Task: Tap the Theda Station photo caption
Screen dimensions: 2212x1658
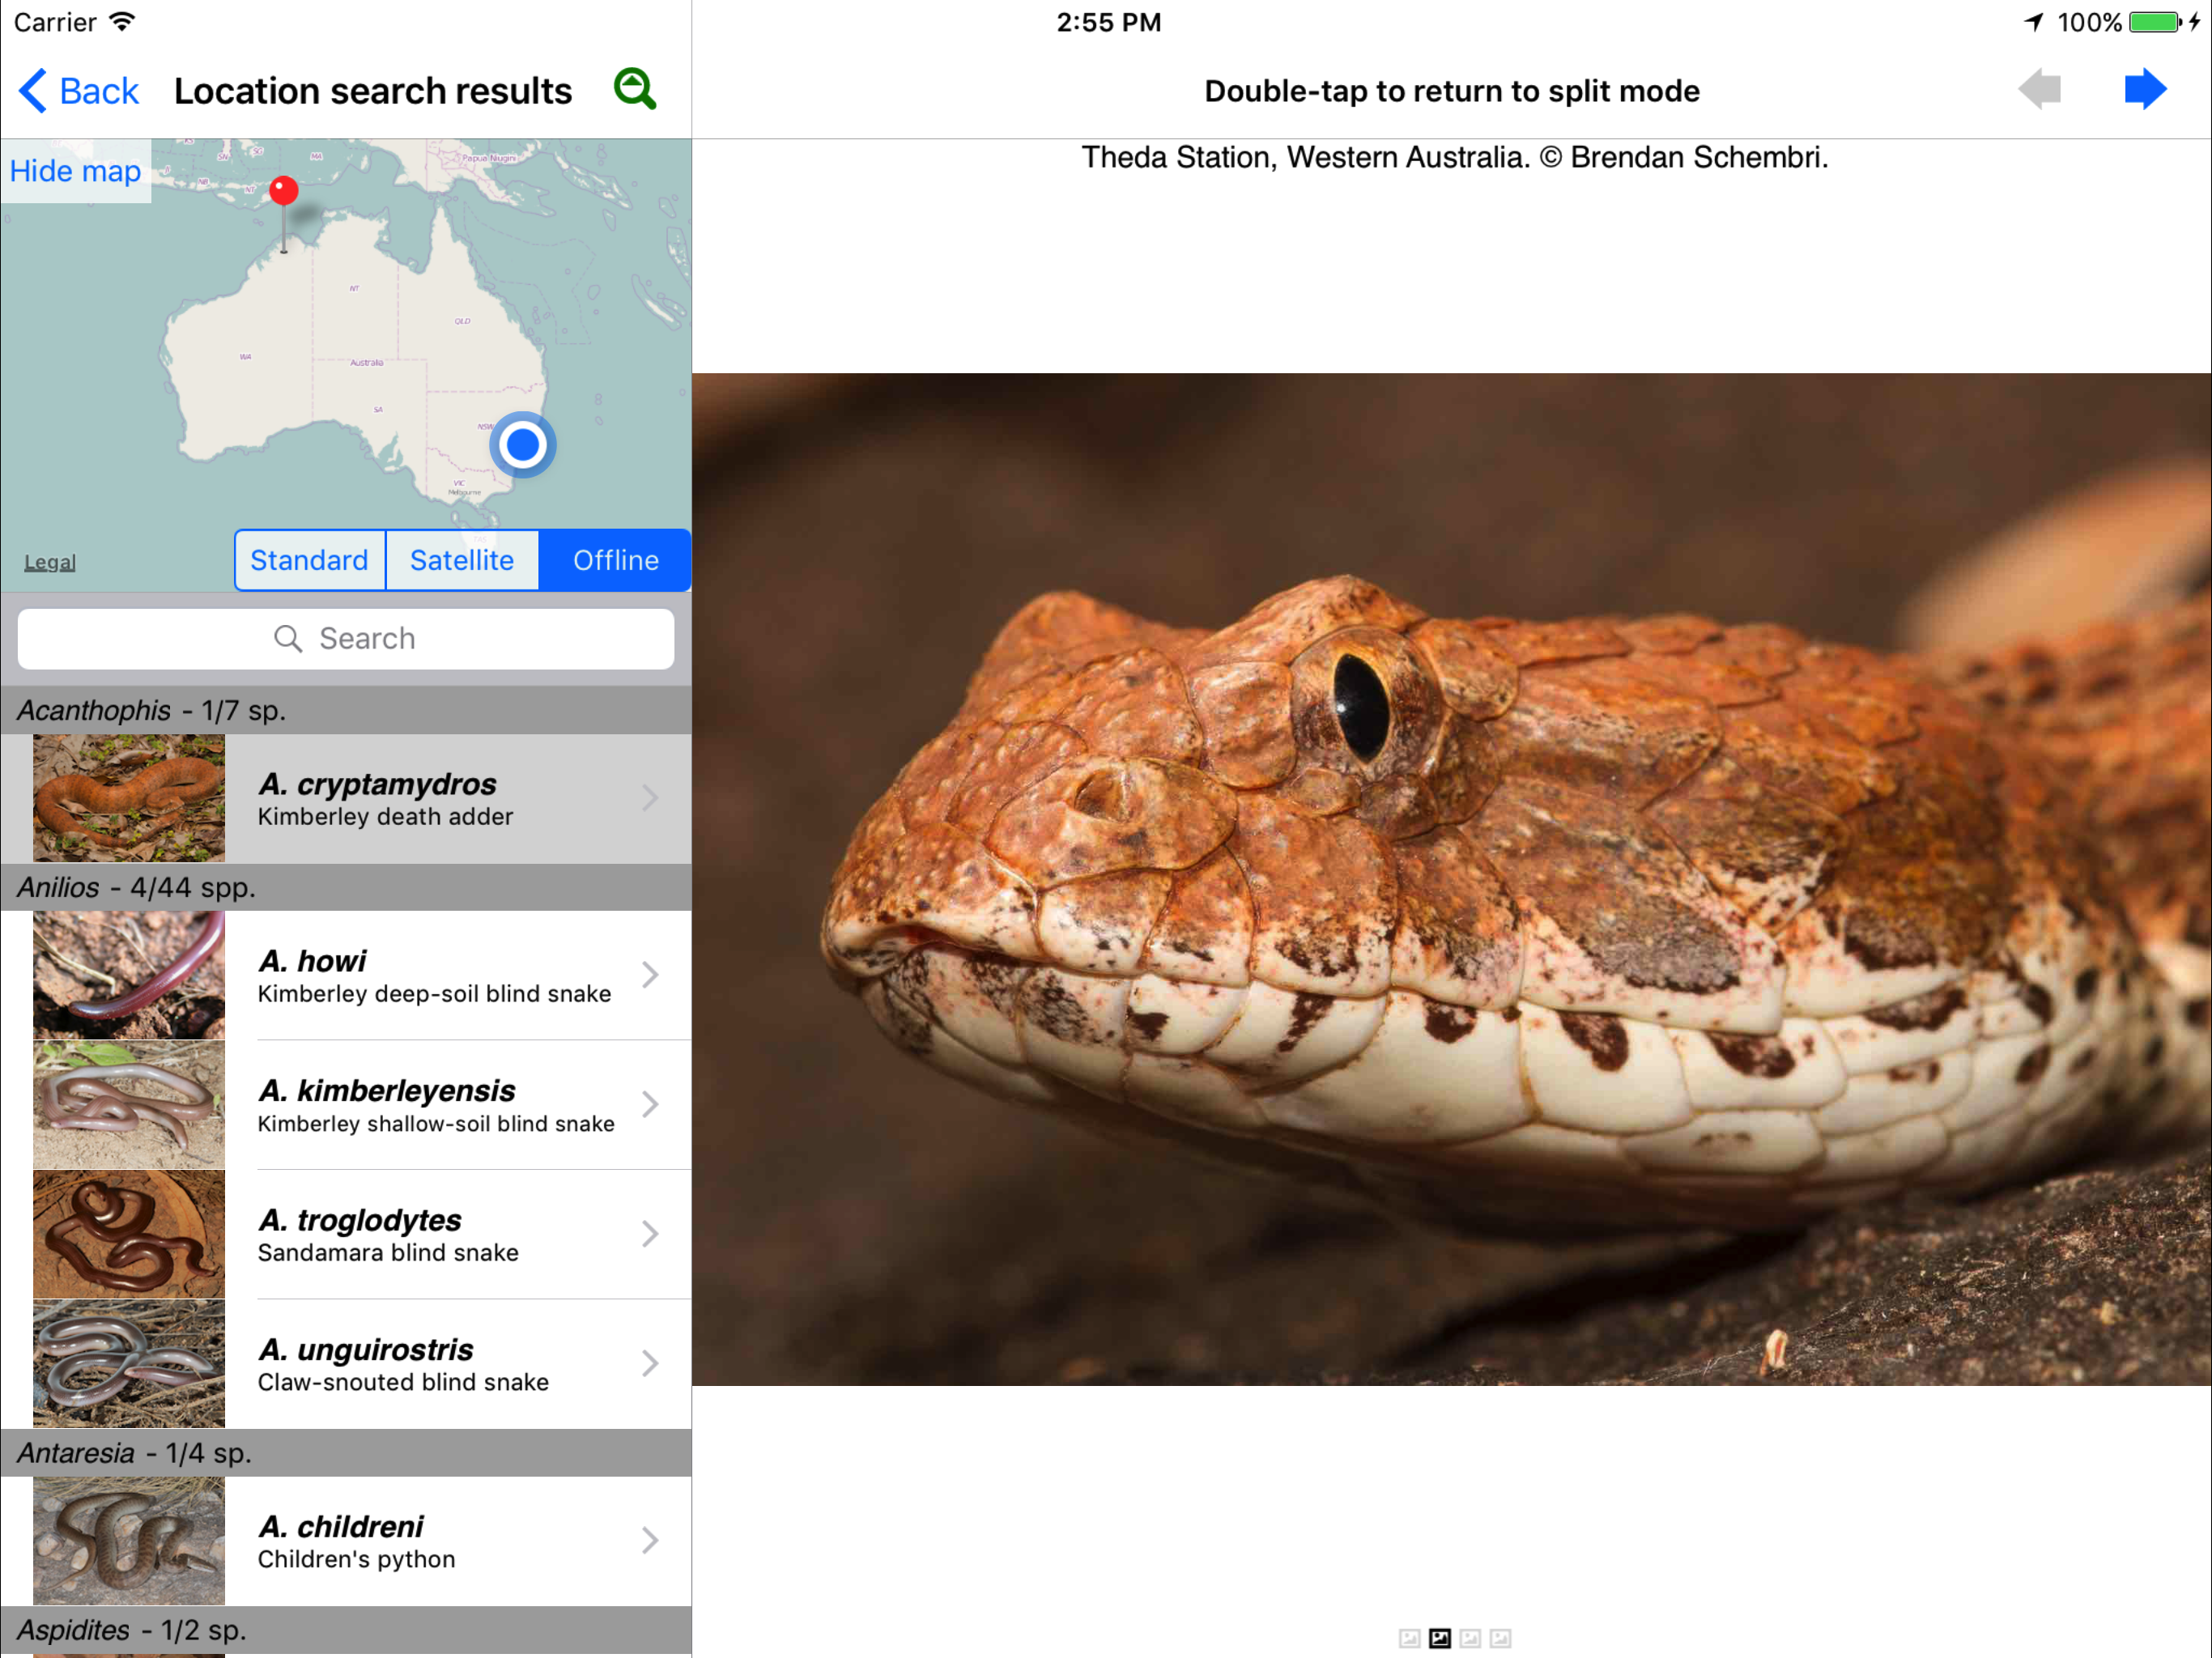Action: coord(1454,158)
